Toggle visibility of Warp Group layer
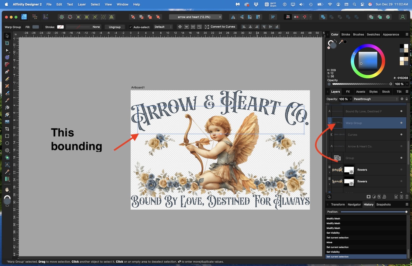This screenshot has height=266, width=412. 401,123
